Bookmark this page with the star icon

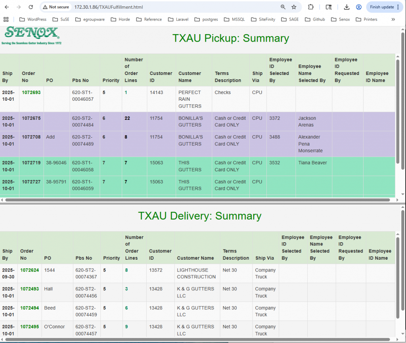294,7
